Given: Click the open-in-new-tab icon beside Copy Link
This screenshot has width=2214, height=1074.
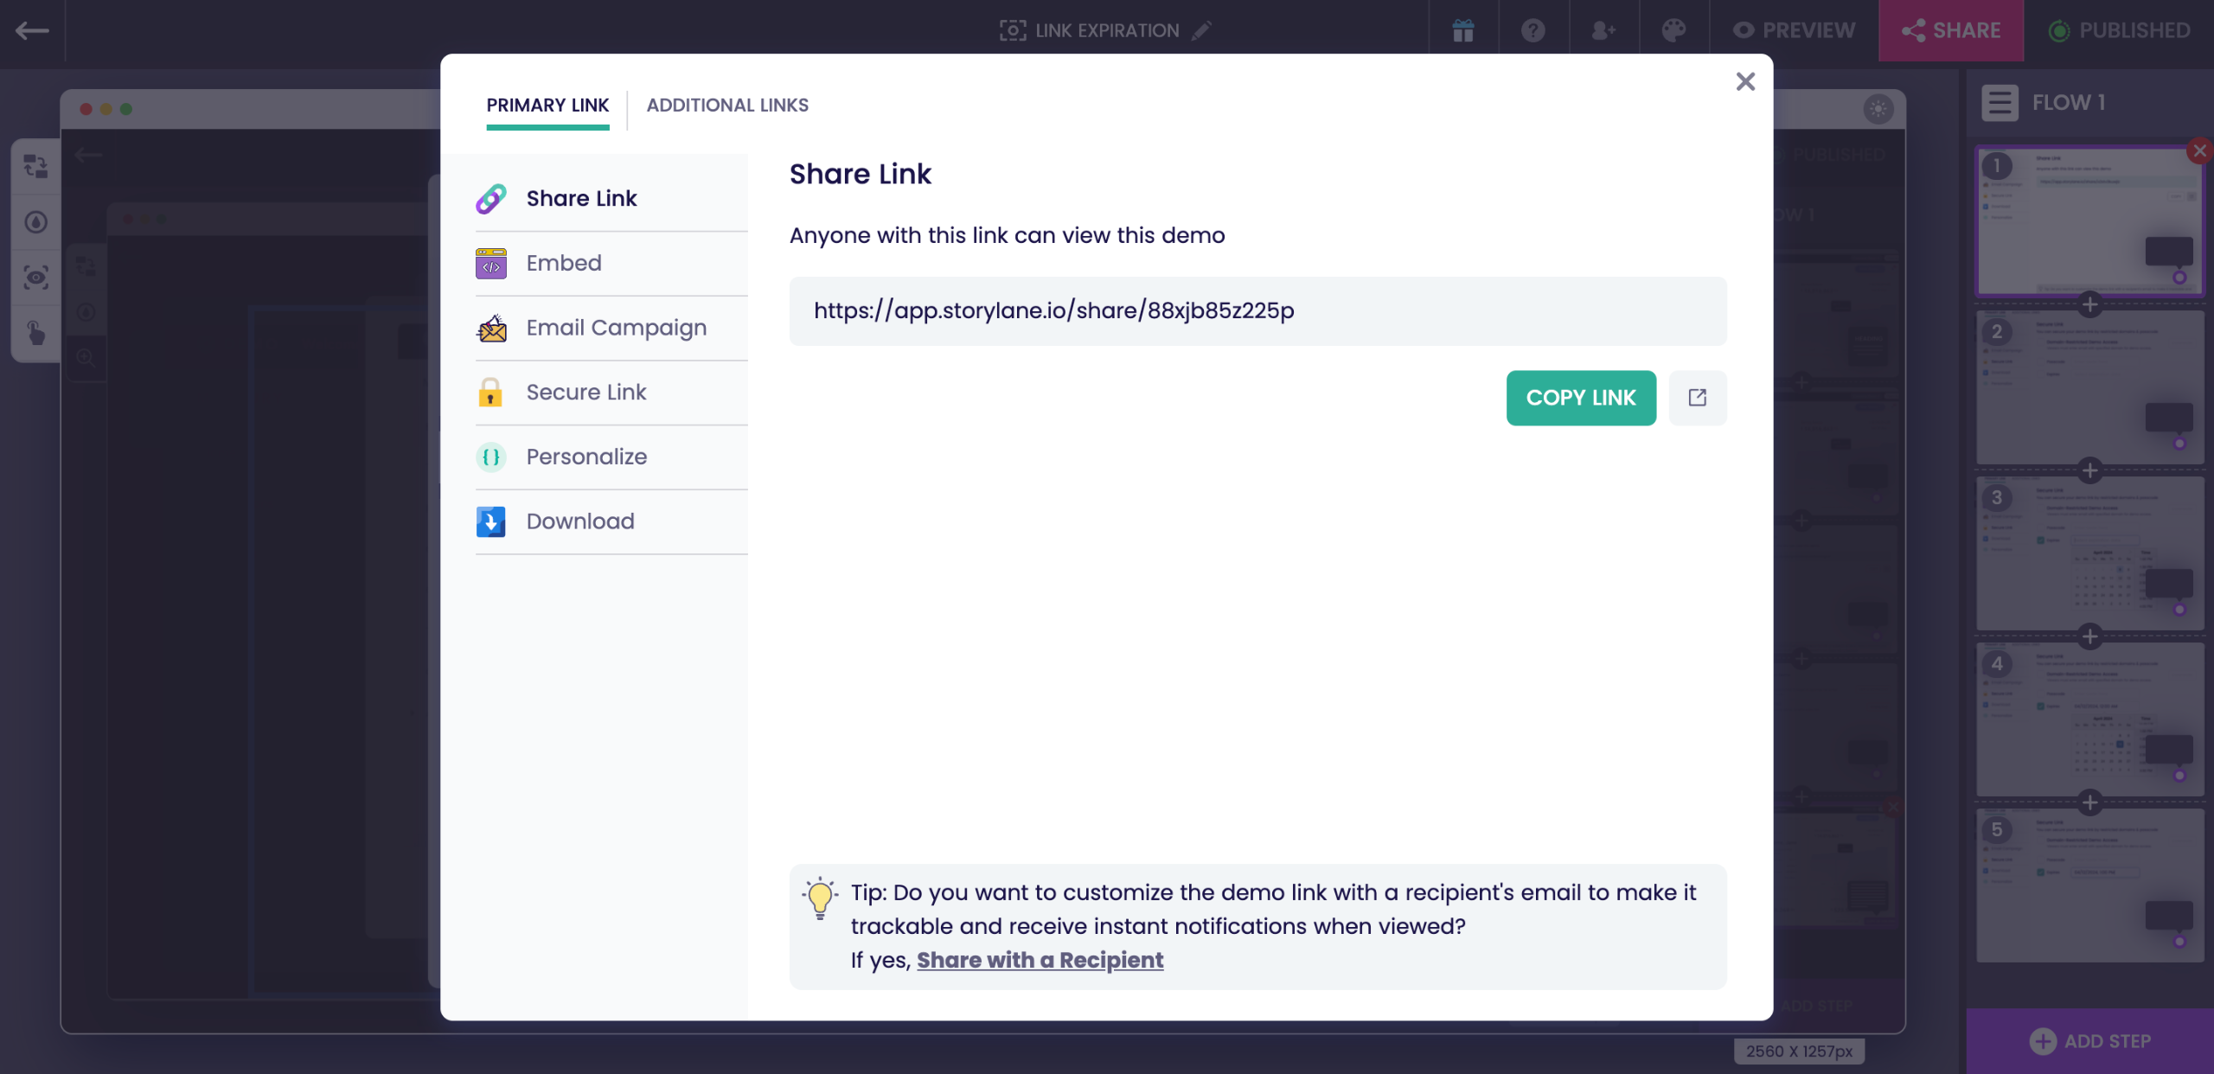Looking at the screenshot, I should 1697,398.
